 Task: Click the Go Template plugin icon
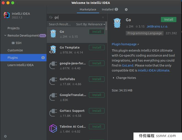click(x=53, y=49)
